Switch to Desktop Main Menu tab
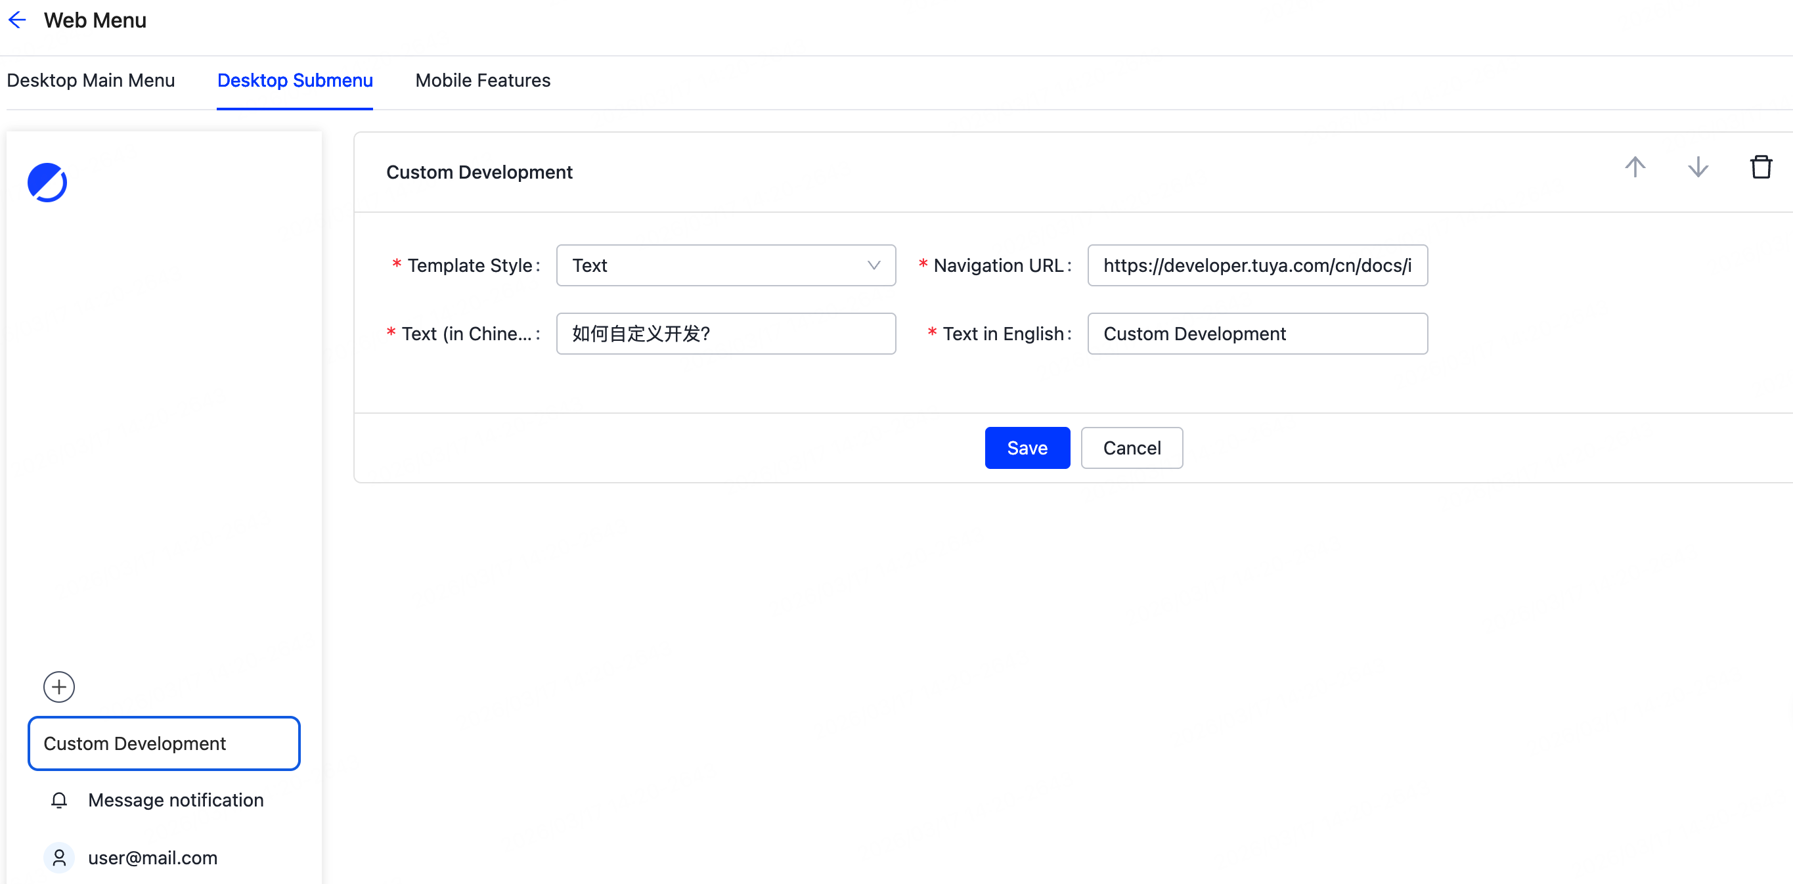 coord(91,81)
